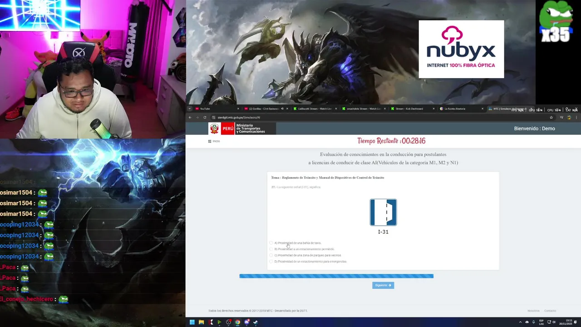
Task: Mute the Gorillaz tab audio icon
Action: (282, 109)
